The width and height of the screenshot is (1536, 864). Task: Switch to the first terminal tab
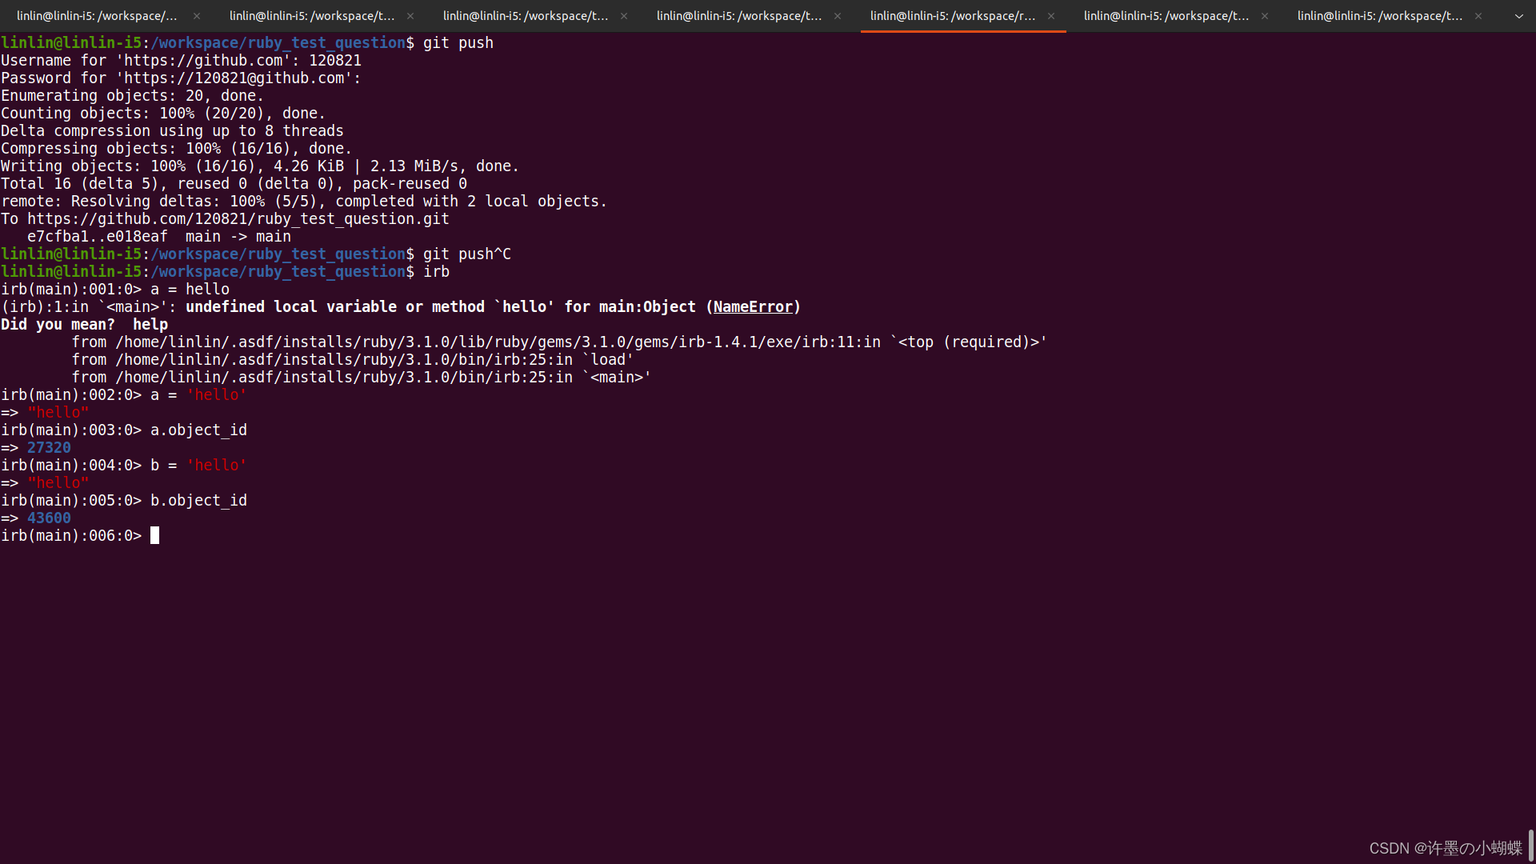(97, 16)
